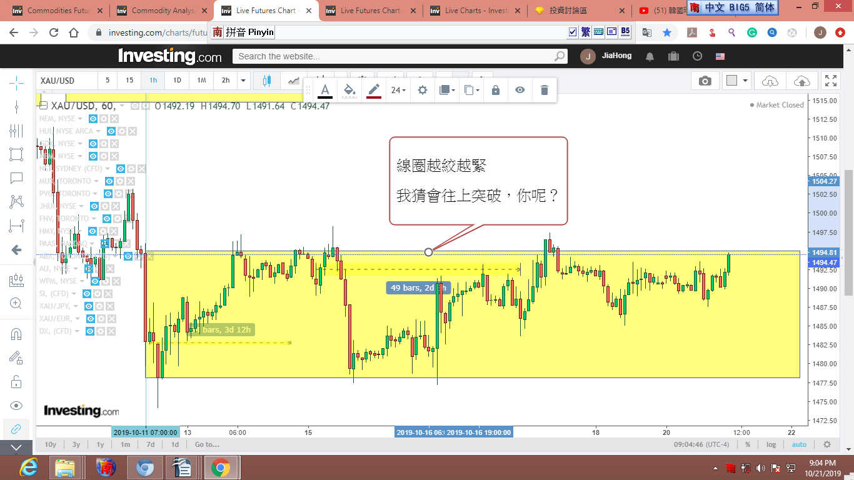854x480 pixels.
Task: Open clone/copy drawing dropdown
Action: [x=472, y=91]
